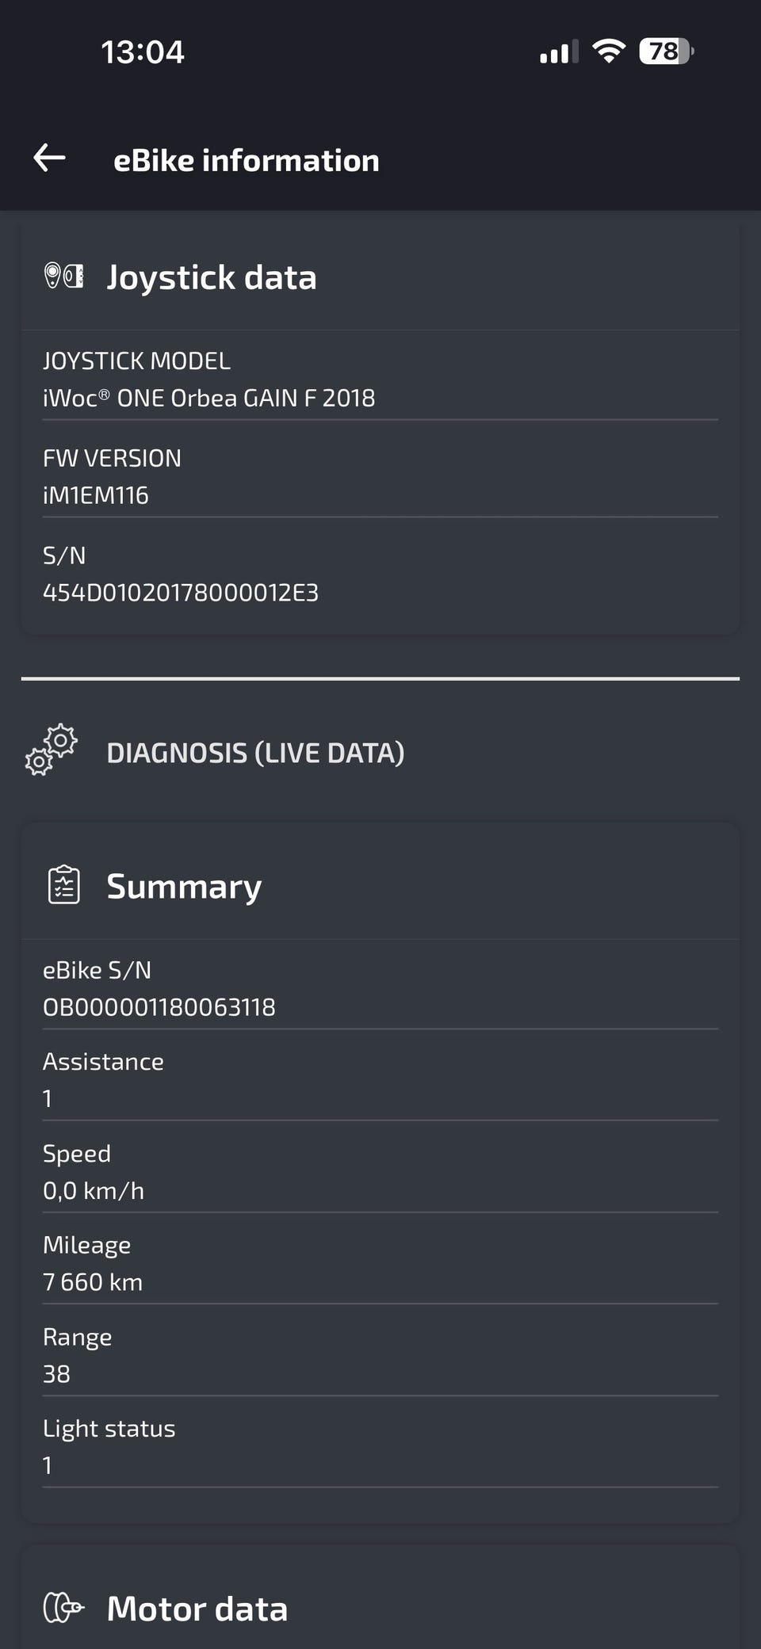
Task: Tap the Range 38 row
Action: 380,1355
